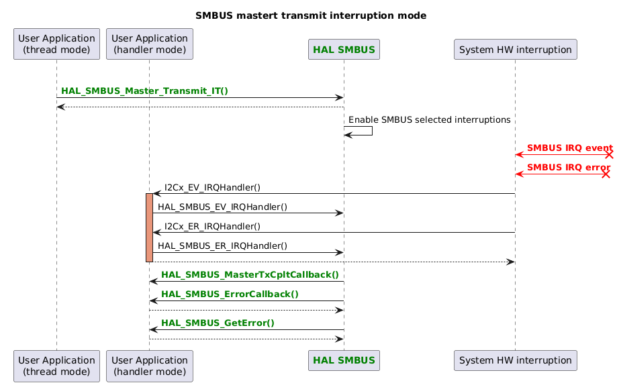Select top 'User Application (handler mode)' participant box
The width and height of the screenshot is (617, 385).
point(150,44)
